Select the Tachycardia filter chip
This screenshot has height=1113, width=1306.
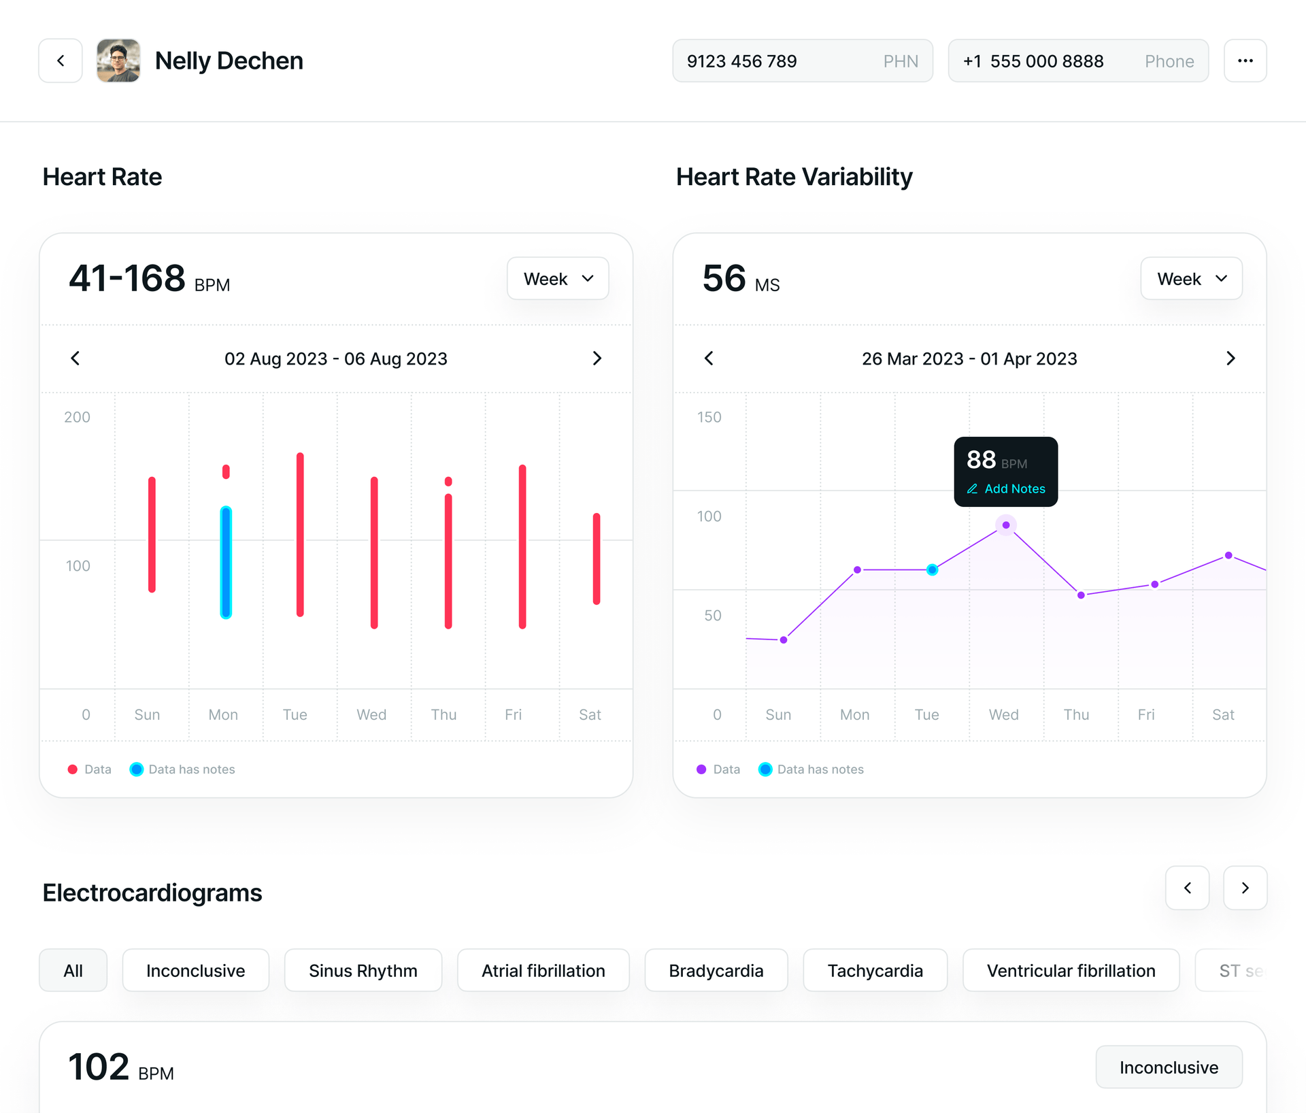[x=875, y=971]
